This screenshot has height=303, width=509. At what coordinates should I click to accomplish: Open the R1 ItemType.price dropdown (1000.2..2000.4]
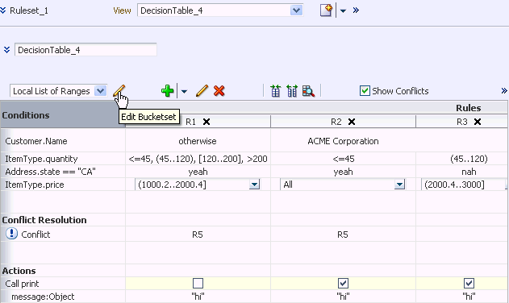click(x=255, y=185)
